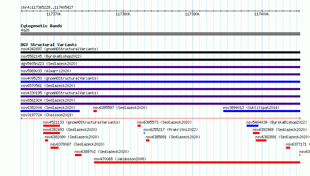Click the nsv4095253 blue full-width bar
The width and height of the screenshot is (310, 176).
coord(160,82)
